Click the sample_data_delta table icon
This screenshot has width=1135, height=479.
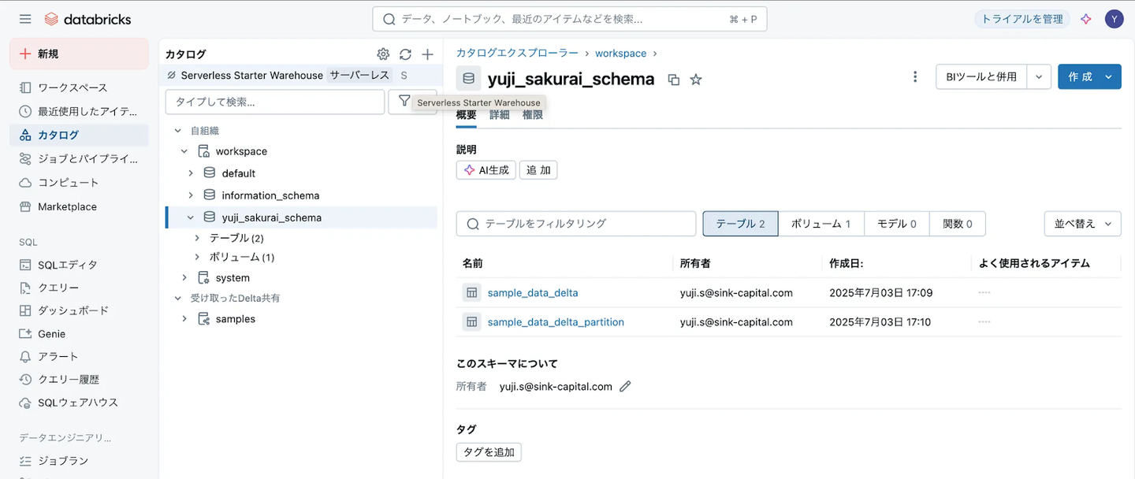(x=471, y=292)
